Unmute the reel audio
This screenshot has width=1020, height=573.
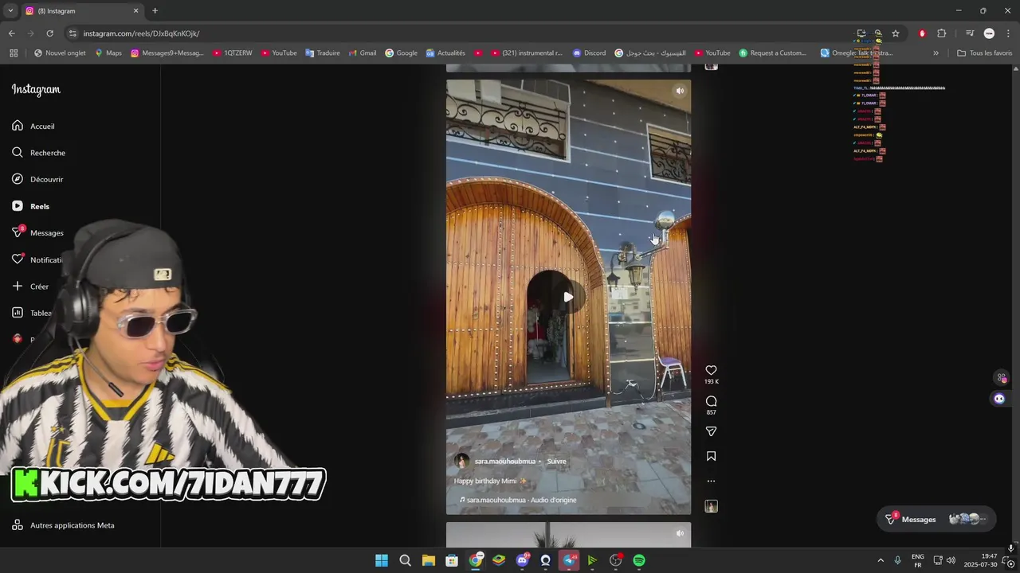coord(680,91)
